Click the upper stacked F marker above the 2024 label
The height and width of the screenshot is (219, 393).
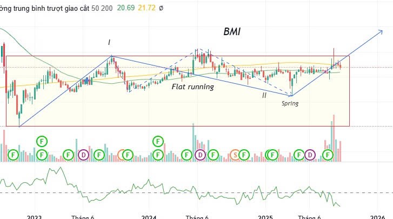158,141
